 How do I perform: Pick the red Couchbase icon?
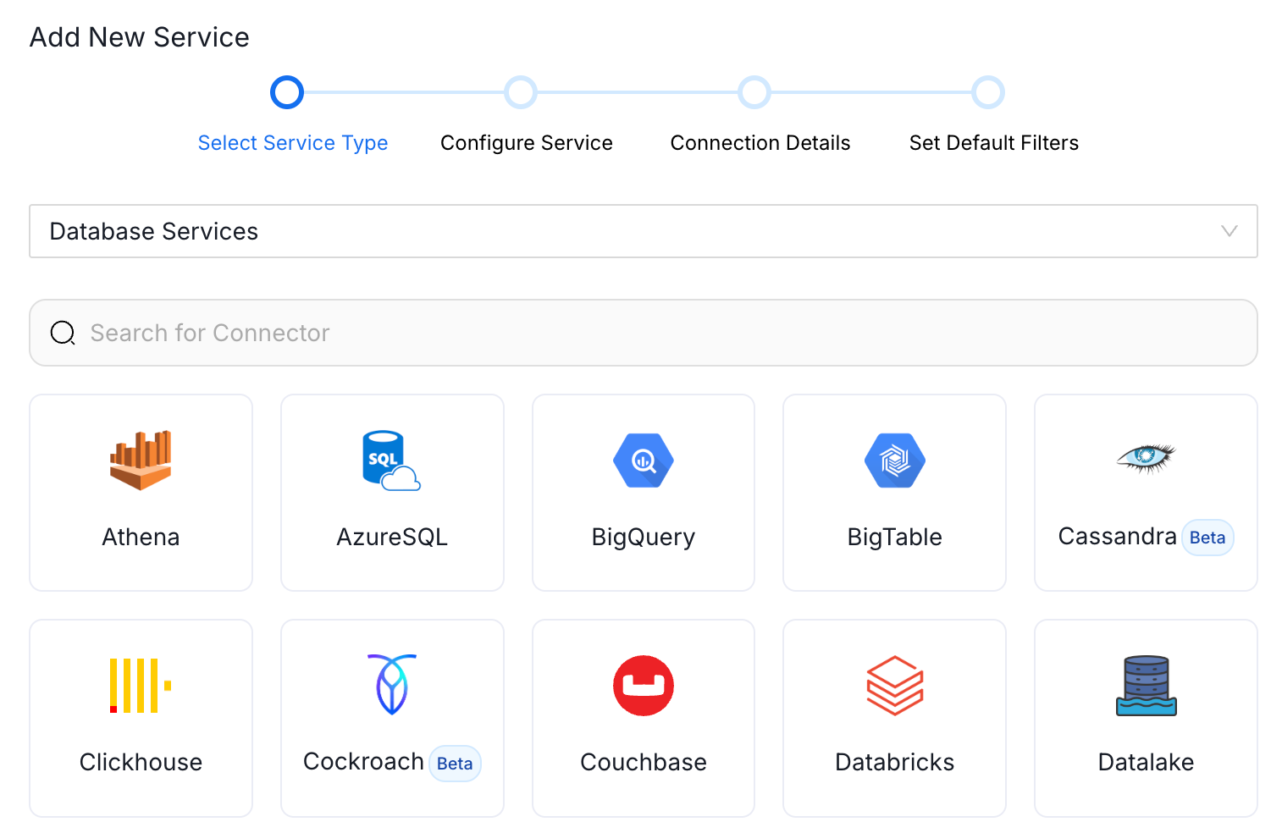pyautogui.click(x=644, y=686)
